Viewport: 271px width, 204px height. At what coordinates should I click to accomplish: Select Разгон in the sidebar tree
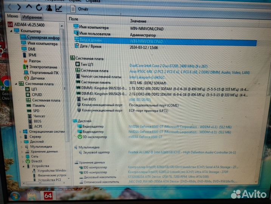[x=34, y=61]
